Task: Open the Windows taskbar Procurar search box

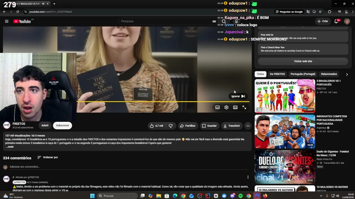Action: [x=117, y=196]
